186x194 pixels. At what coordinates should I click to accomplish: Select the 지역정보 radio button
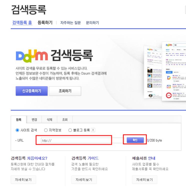pyautogui.click(x=46, y=130)
